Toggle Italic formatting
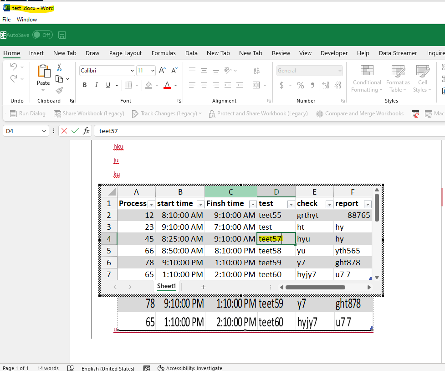The width and height of the screenshot is (445, 371). pyautogui.click(x=96, y=85)
